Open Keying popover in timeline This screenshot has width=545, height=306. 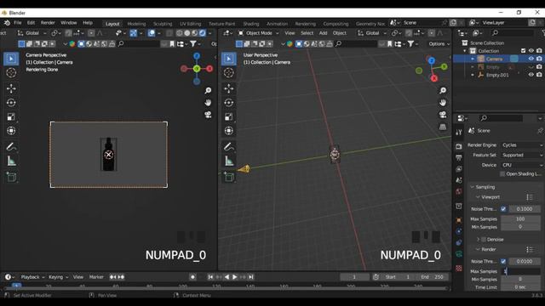coord(58,277)
